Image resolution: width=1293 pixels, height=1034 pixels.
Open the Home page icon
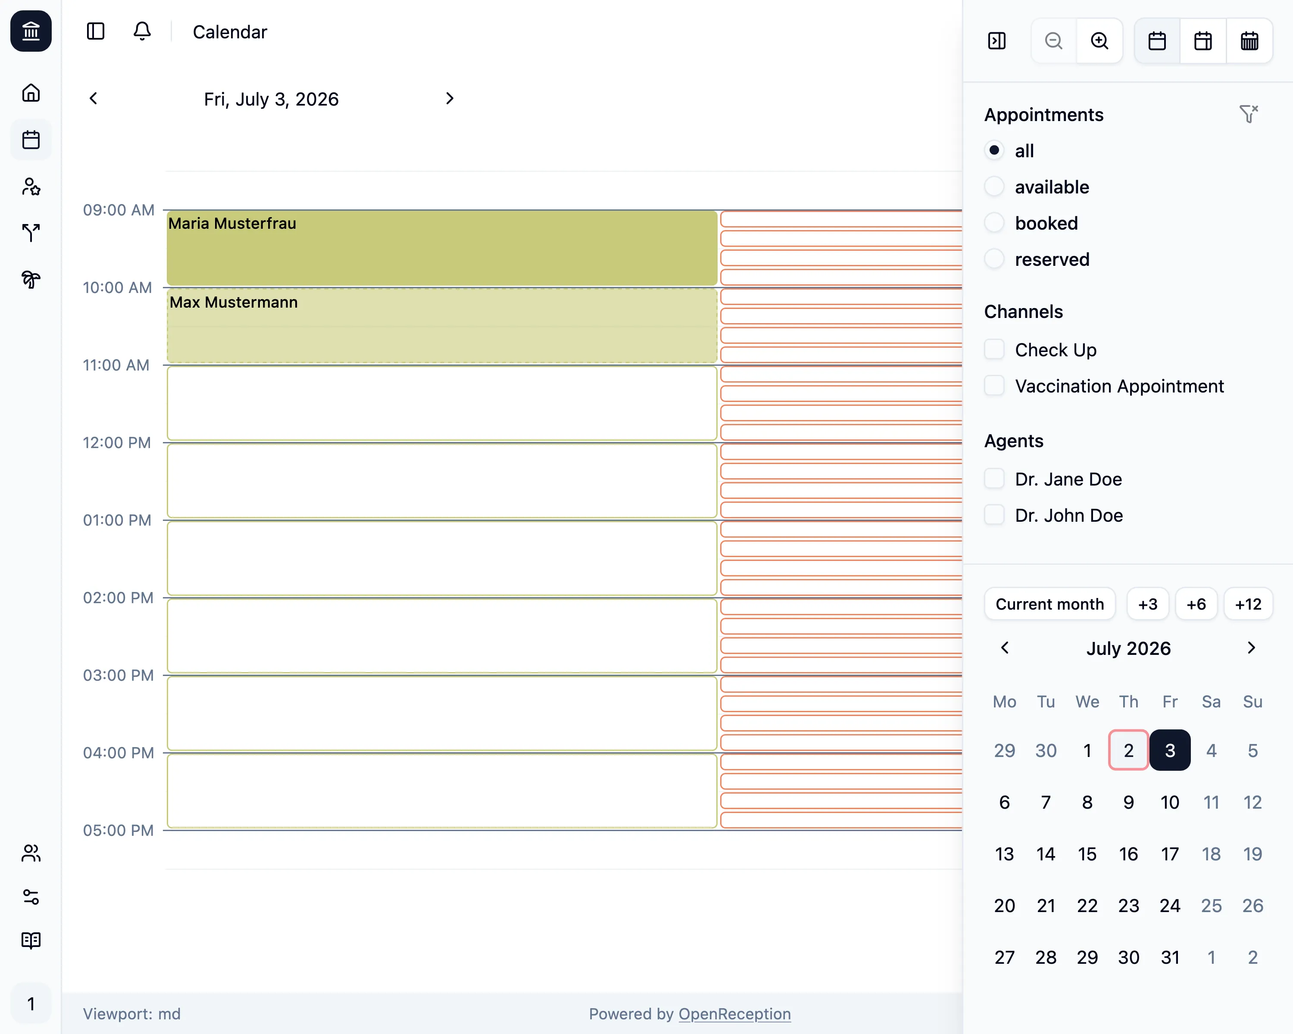click(31, 93)
